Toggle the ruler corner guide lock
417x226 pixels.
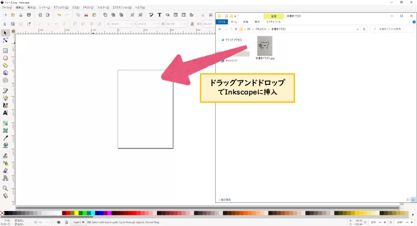point(13,31)
